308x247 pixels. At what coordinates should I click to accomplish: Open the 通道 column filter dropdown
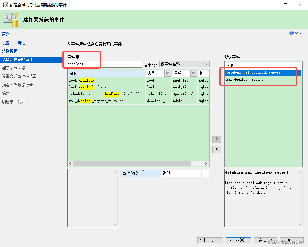[x=194, y=73]
